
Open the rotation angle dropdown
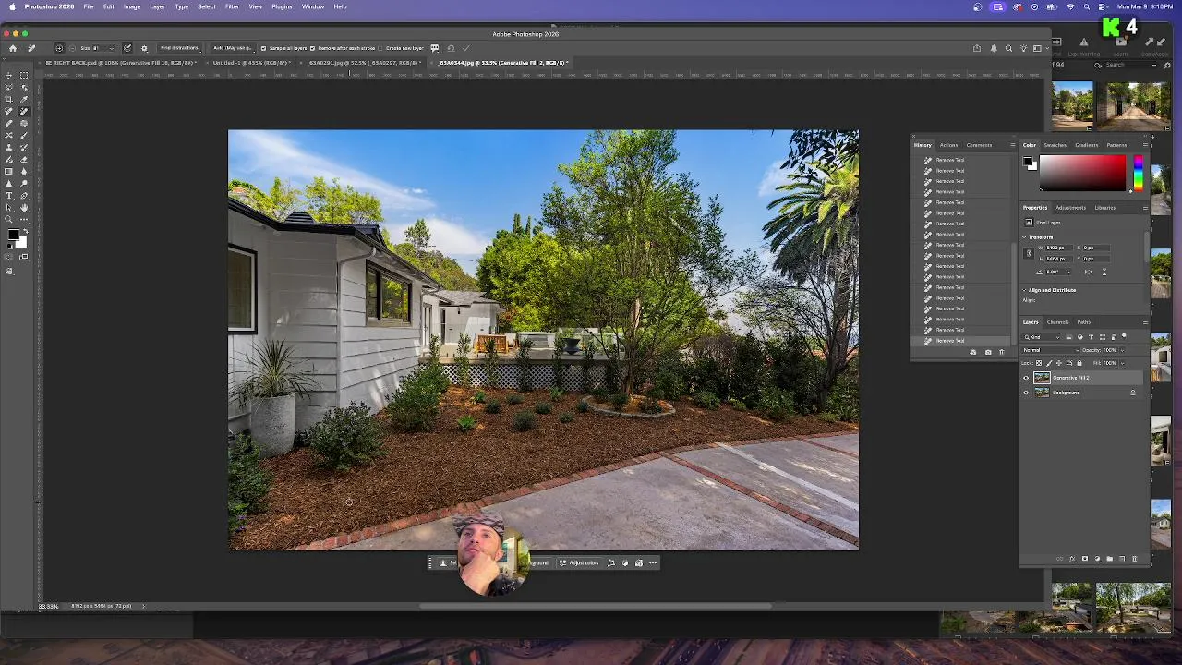click(1068, 272)
